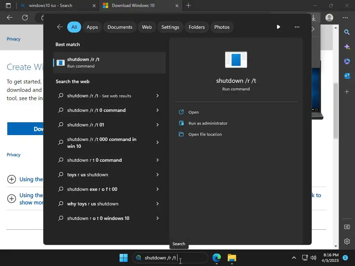
Task: Expand 'toys r us shutdown' chevron
Action: (157, 175)
